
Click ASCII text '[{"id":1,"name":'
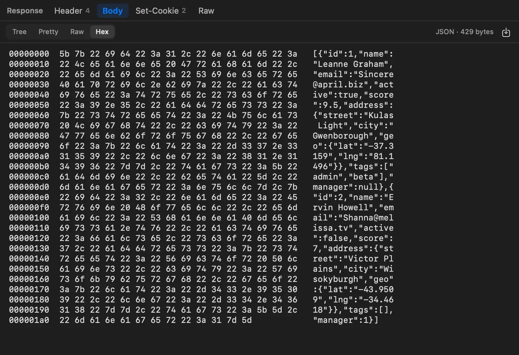point(353,54)
